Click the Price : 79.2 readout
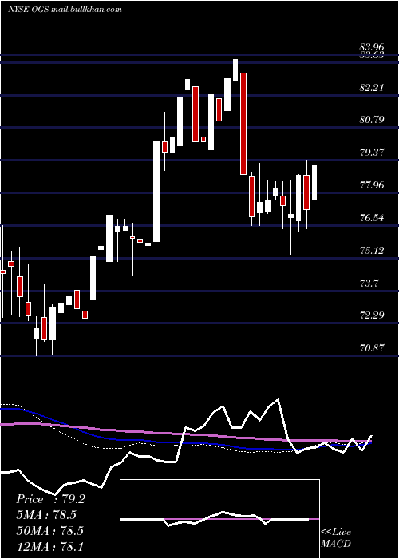Image resolution: width=399 pixels, height=559 pixels. click(50, 499)
